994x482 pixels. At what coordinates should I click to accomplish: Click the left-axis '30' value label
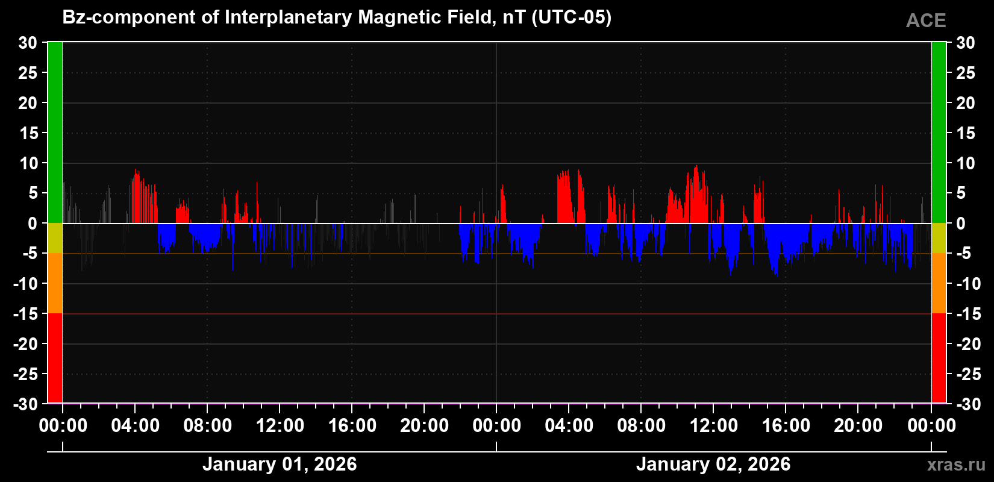click(x=28, y=43)
